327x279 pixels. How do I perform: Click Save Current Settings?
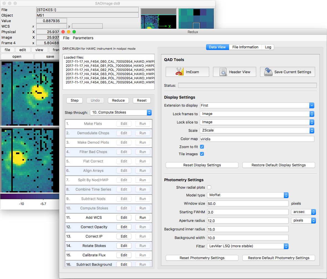287,72
